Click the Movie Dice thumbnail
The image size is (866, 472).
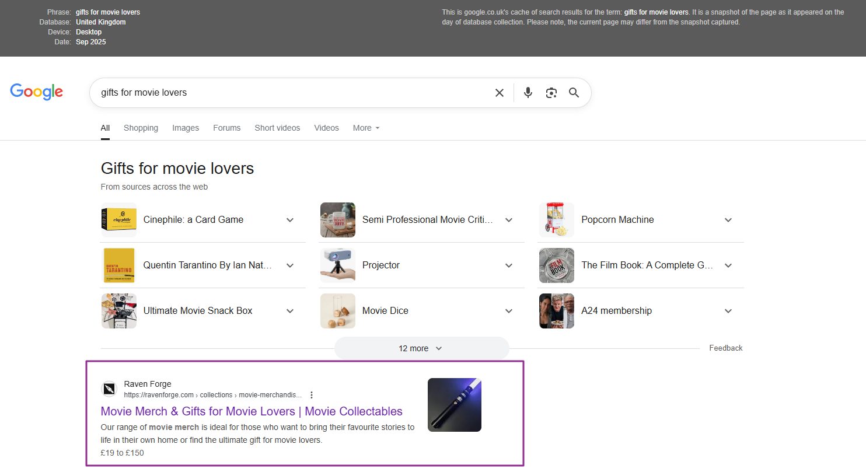point(338,311)
